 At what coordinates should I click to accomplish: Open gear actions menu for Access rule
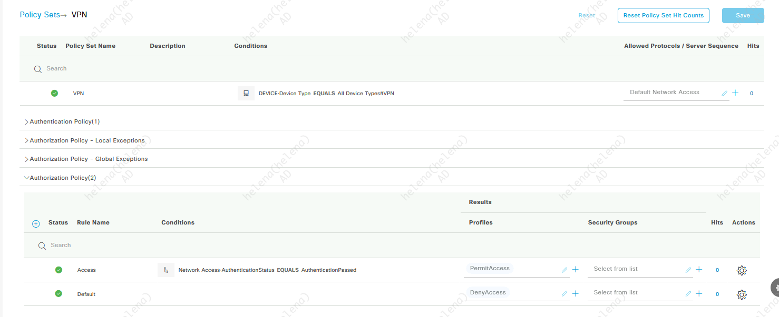point(741,271)
